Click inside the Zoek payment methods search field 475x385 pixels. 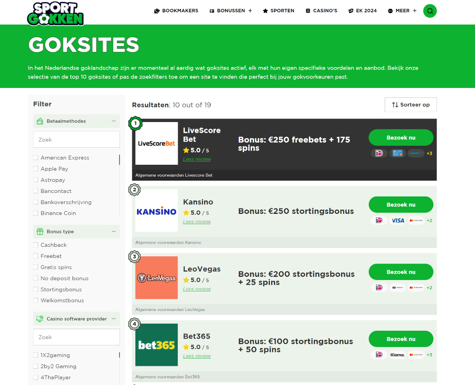(x=76, y=139)
